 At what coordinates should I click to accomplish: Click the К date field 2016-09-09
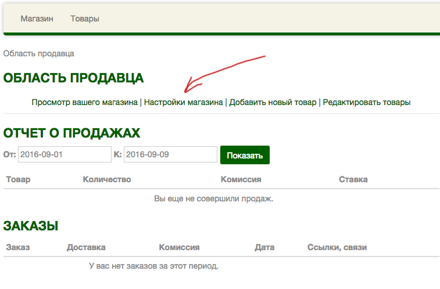click(x=170, y=154)
